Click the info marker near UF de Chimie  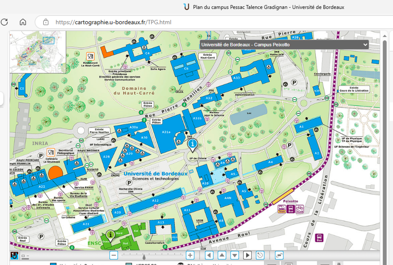pos(193,145)
